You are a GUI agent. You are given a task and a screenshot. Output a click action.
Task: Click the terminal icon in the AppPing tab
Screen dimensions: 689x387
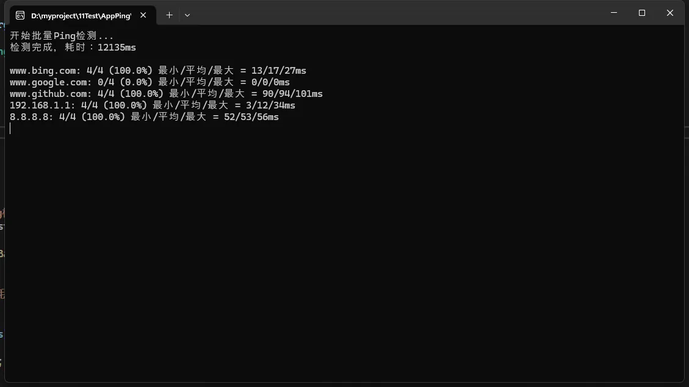pos(20,15)
